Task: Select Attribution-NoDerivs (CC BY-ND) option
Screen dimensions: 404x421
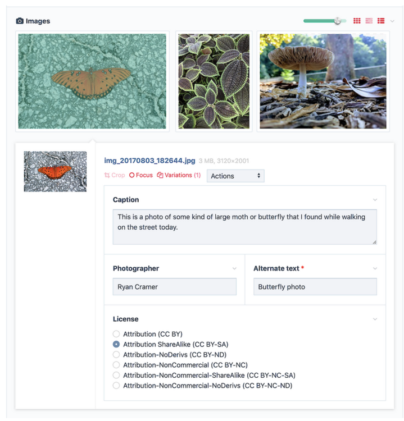Action: click(116, 355)
